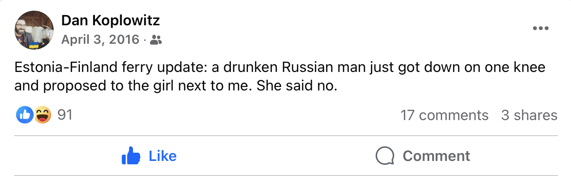This screenshot has width=571, height=176.
Task: Click the Comment text label
Action: coord(436,156)
